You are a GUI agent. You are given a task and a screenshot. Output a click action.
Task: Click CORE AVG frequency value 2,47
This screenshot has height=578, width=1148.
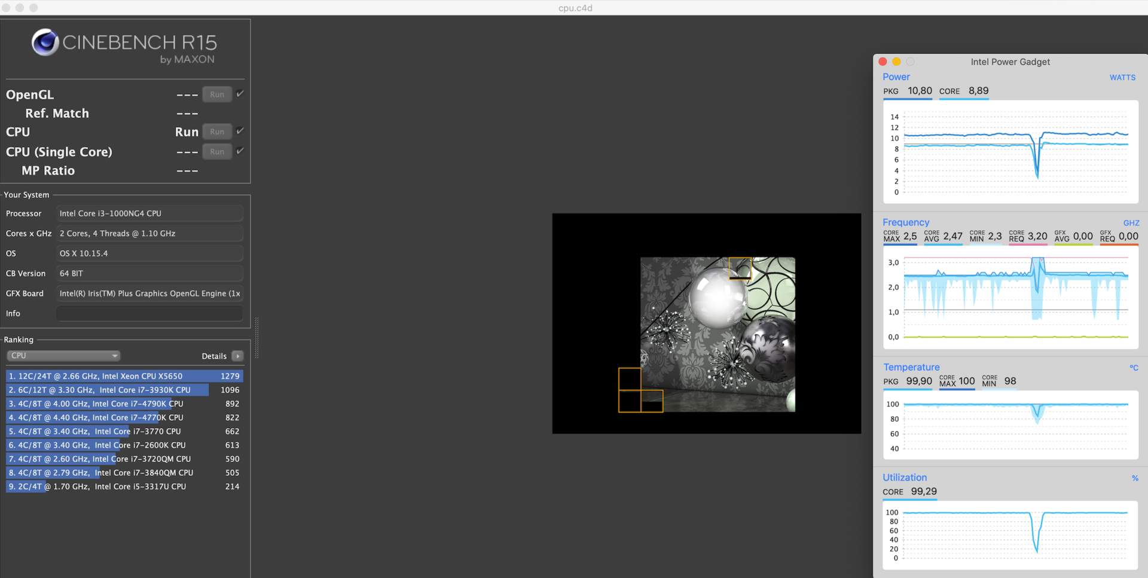[953, 236]
